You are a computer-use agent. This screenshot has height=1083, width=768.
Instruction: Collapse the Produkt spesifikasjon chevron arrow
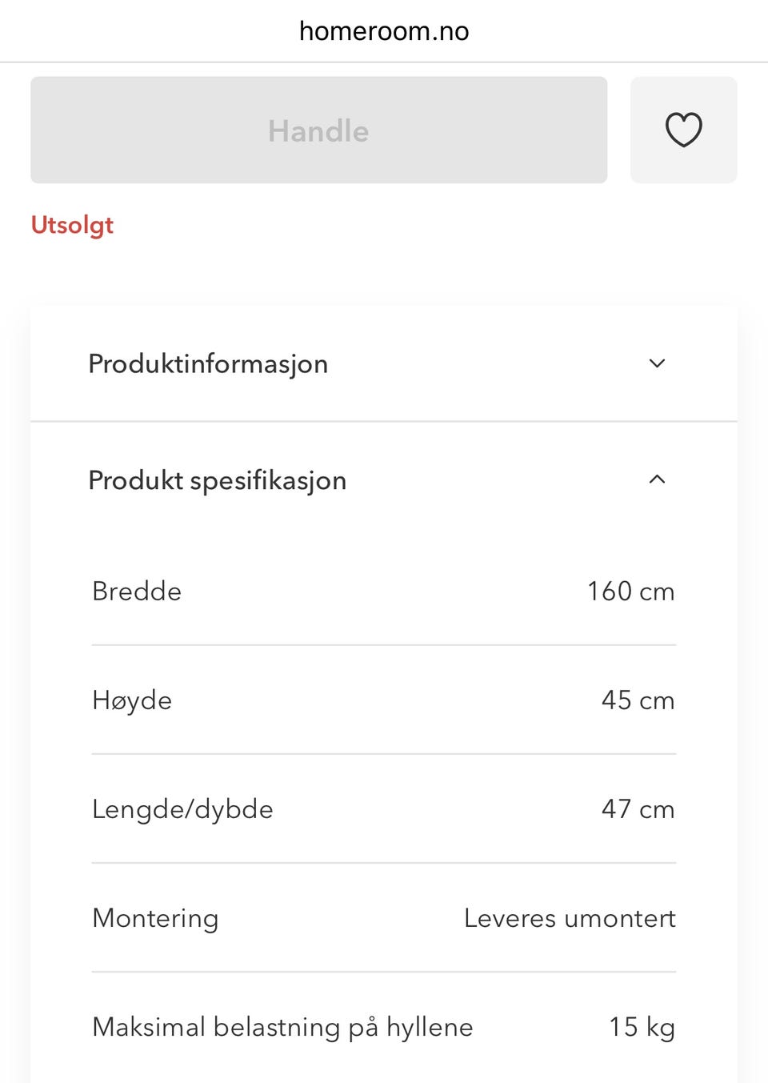(x=657, y=479)
